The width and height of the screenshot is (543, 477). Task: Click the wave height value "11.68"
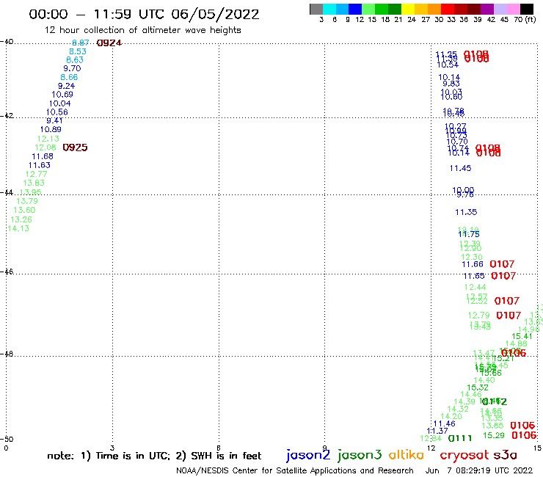pyautogui.click(x=43, y=156)
